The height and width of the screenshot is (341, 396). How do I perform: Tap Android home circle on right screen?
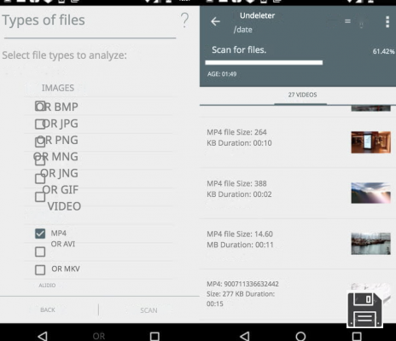[300, 336]
